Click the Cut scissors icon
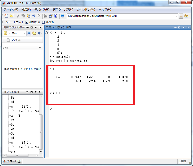The width and height of the screenshot is (193, 166). coord(18,16)
